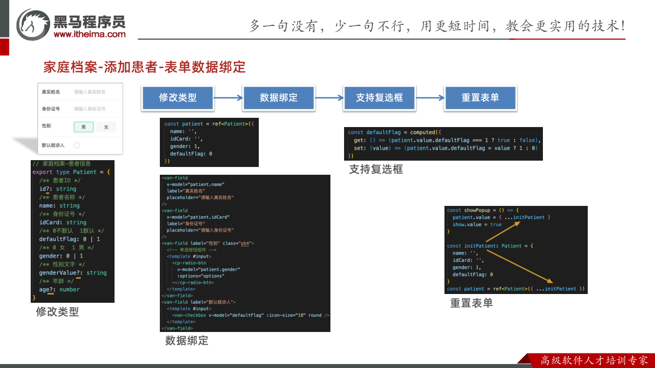Click the gray caption 修改类型 below the code
The height and width of the screenshot is (368, 655).
tap(58, 312)
